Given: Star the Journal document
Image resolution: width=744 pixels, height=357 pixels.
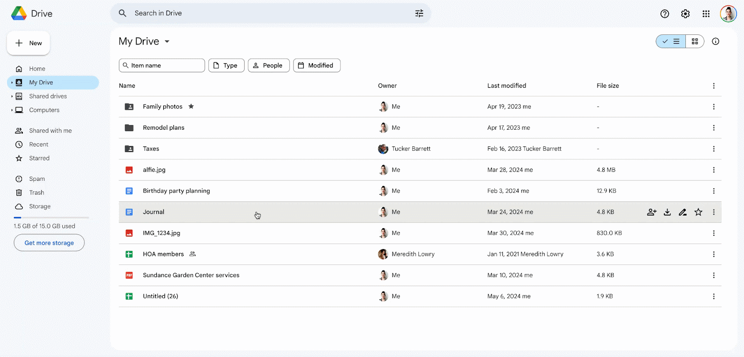Looking at the screenshot, I should (698, 212).
